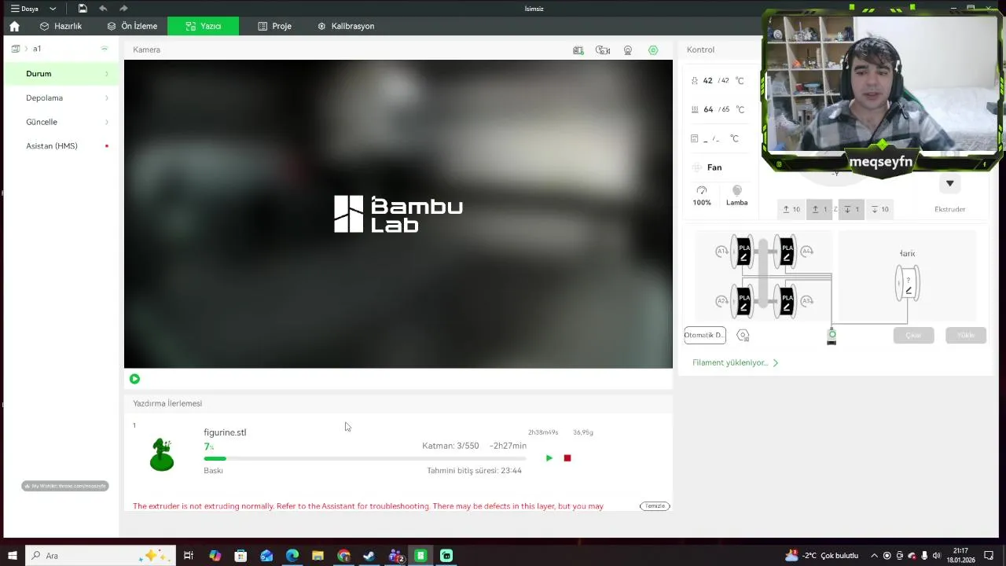Open the Durum sidebar section

61,74
